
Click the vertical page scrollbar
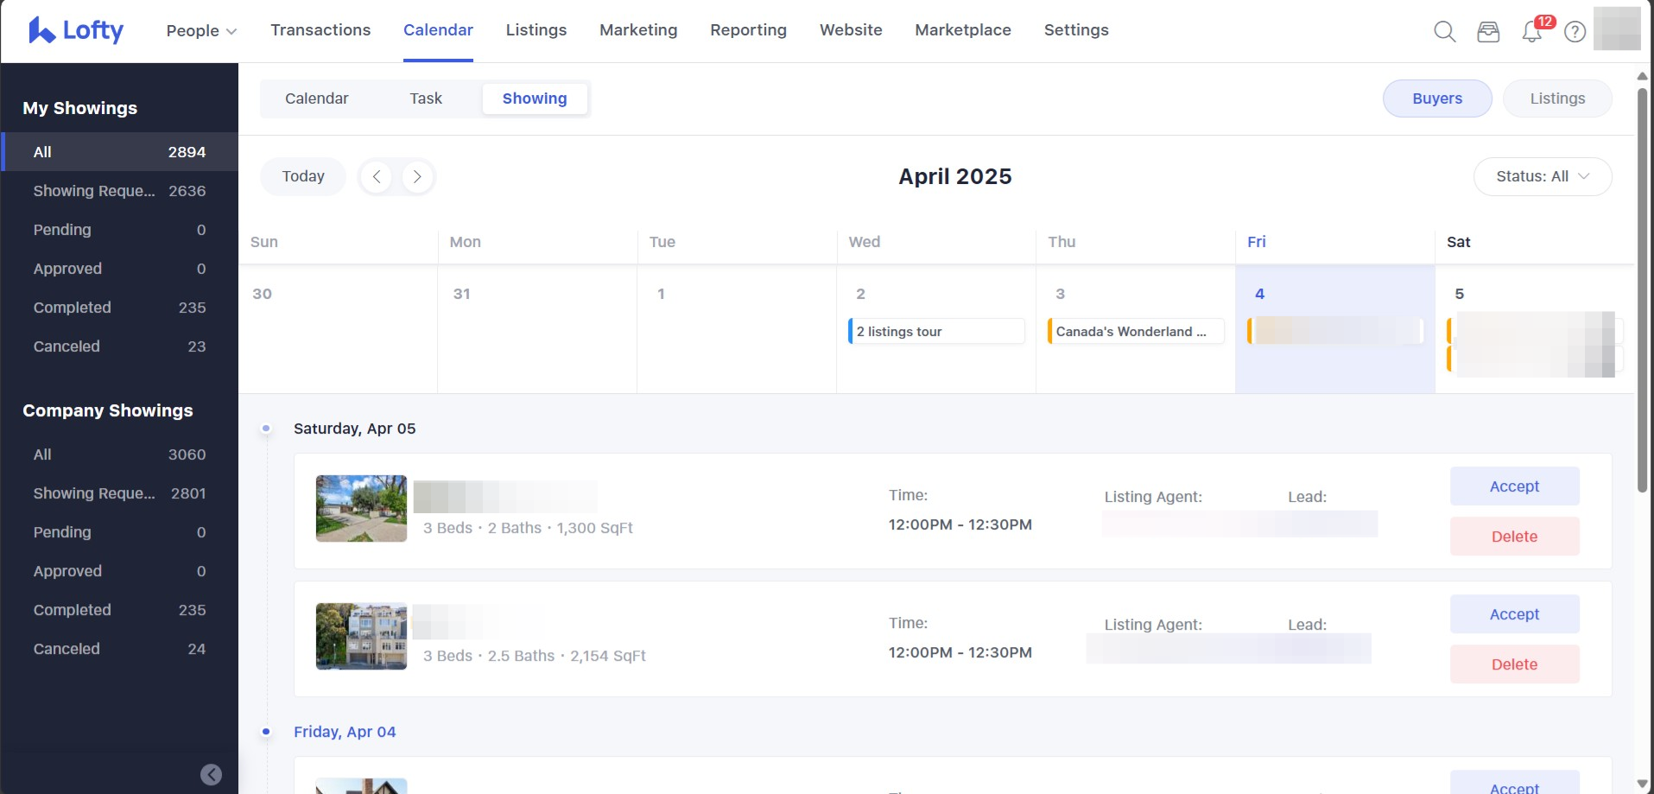click(1642, 289)
